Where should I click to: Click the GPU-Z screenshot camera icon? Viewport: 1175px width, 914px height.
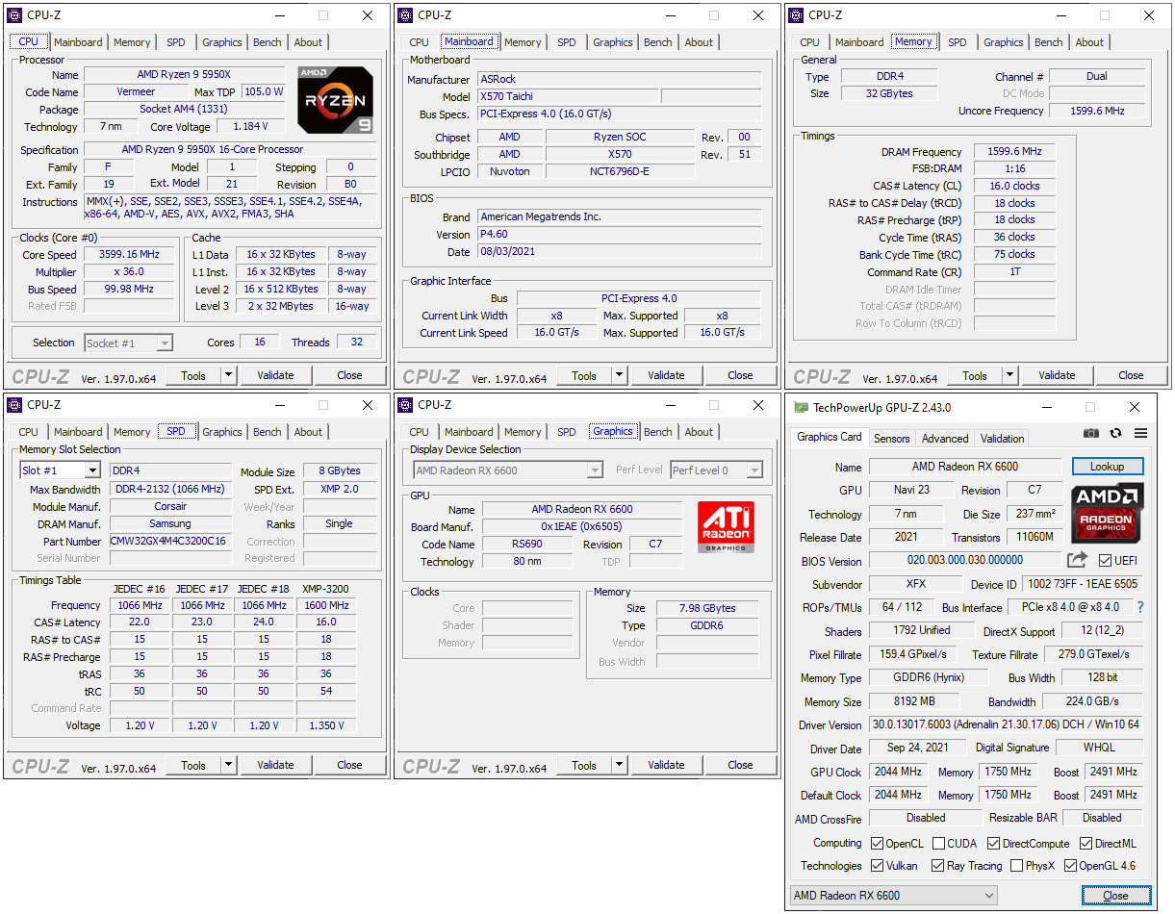1090,434
